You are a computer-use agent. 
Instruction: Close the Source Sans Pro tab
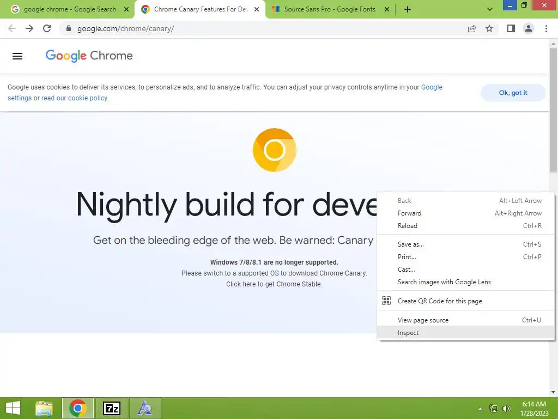point(387,9)
